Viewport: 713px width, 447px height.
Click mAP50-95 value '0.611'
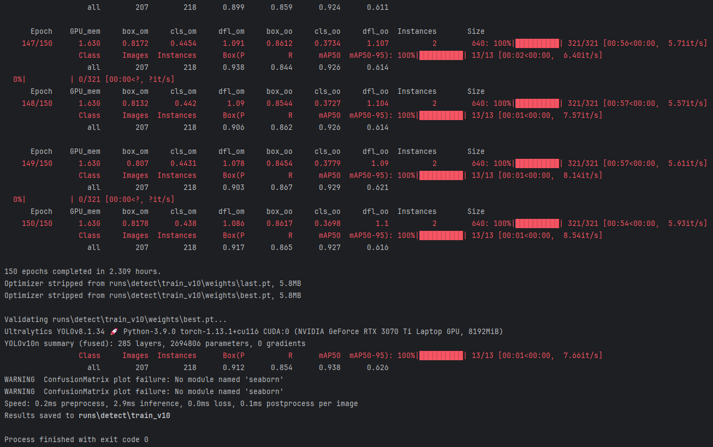(378, 7)
